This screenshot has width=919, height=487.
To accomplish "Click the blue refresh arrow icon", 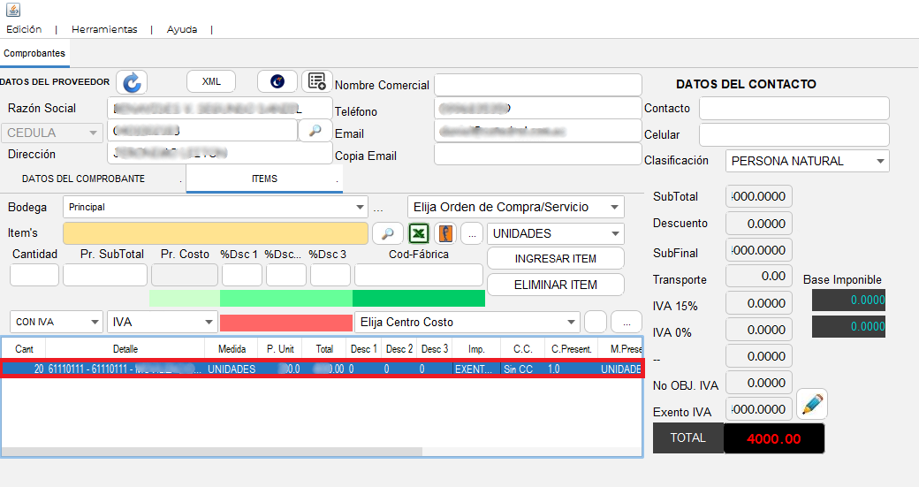I will tap(132, 82).
